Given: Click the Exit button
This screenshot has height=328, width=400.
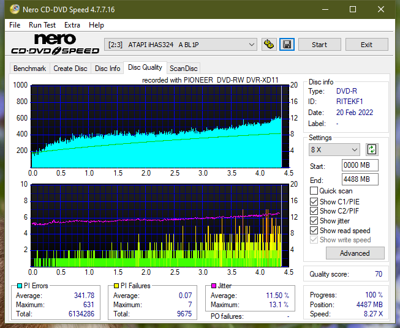Looking at the screenshot, I should 366,45.
